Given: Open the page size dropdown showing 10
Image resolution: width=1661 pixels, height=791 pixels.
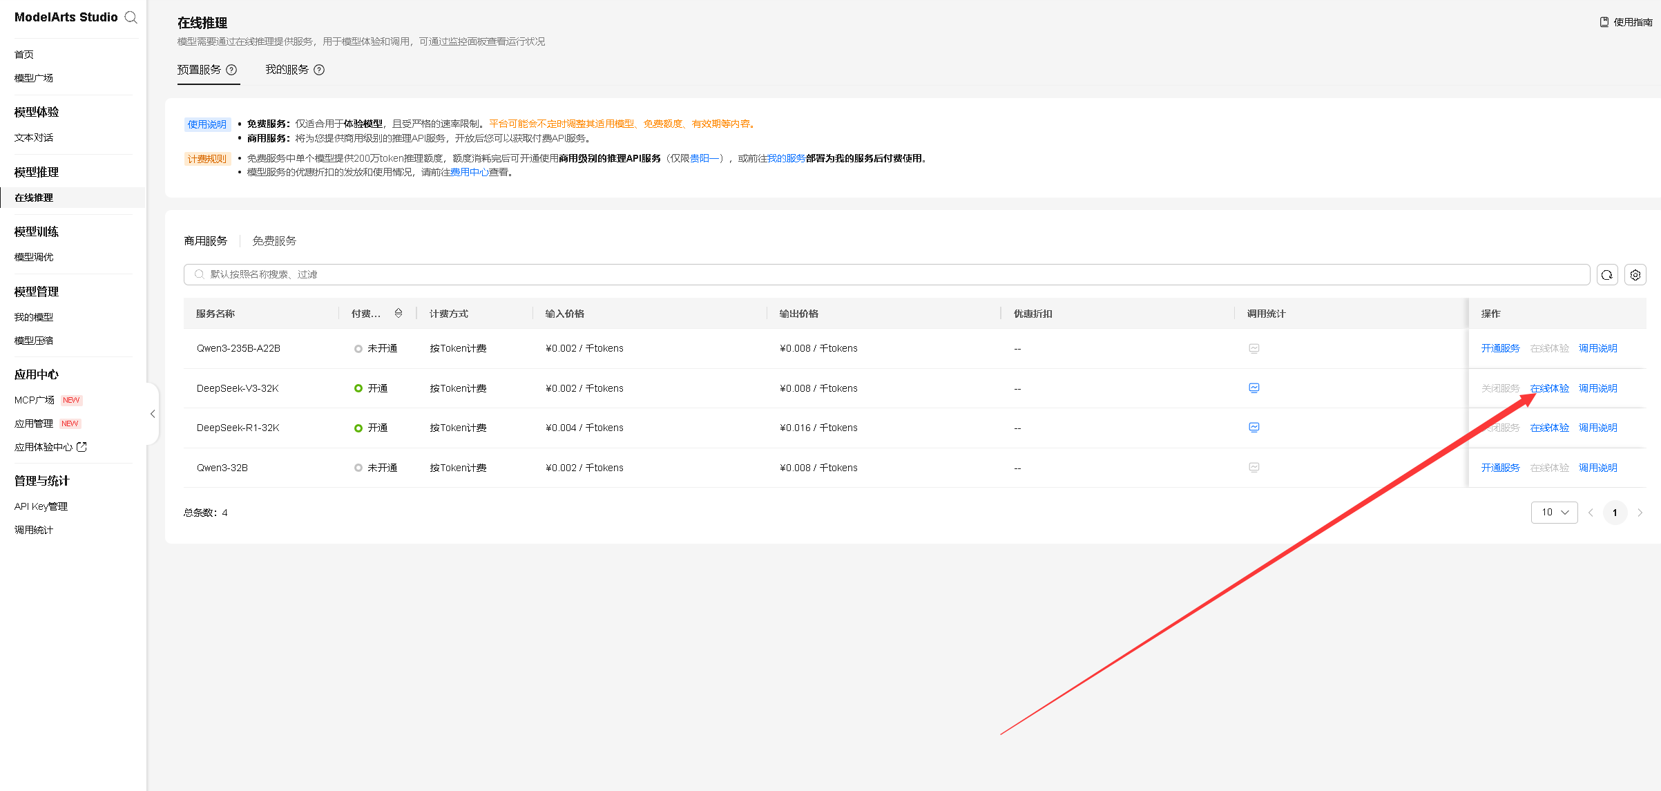Looking at the screenshot, I should click(x=1554, y=513).
